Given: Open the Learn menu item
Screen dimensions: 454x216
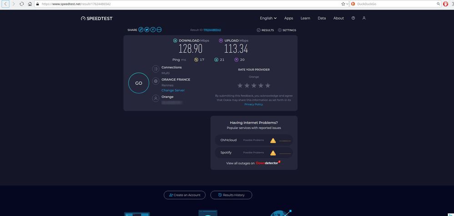Looking at the screenshot, I should click(305, 18).
